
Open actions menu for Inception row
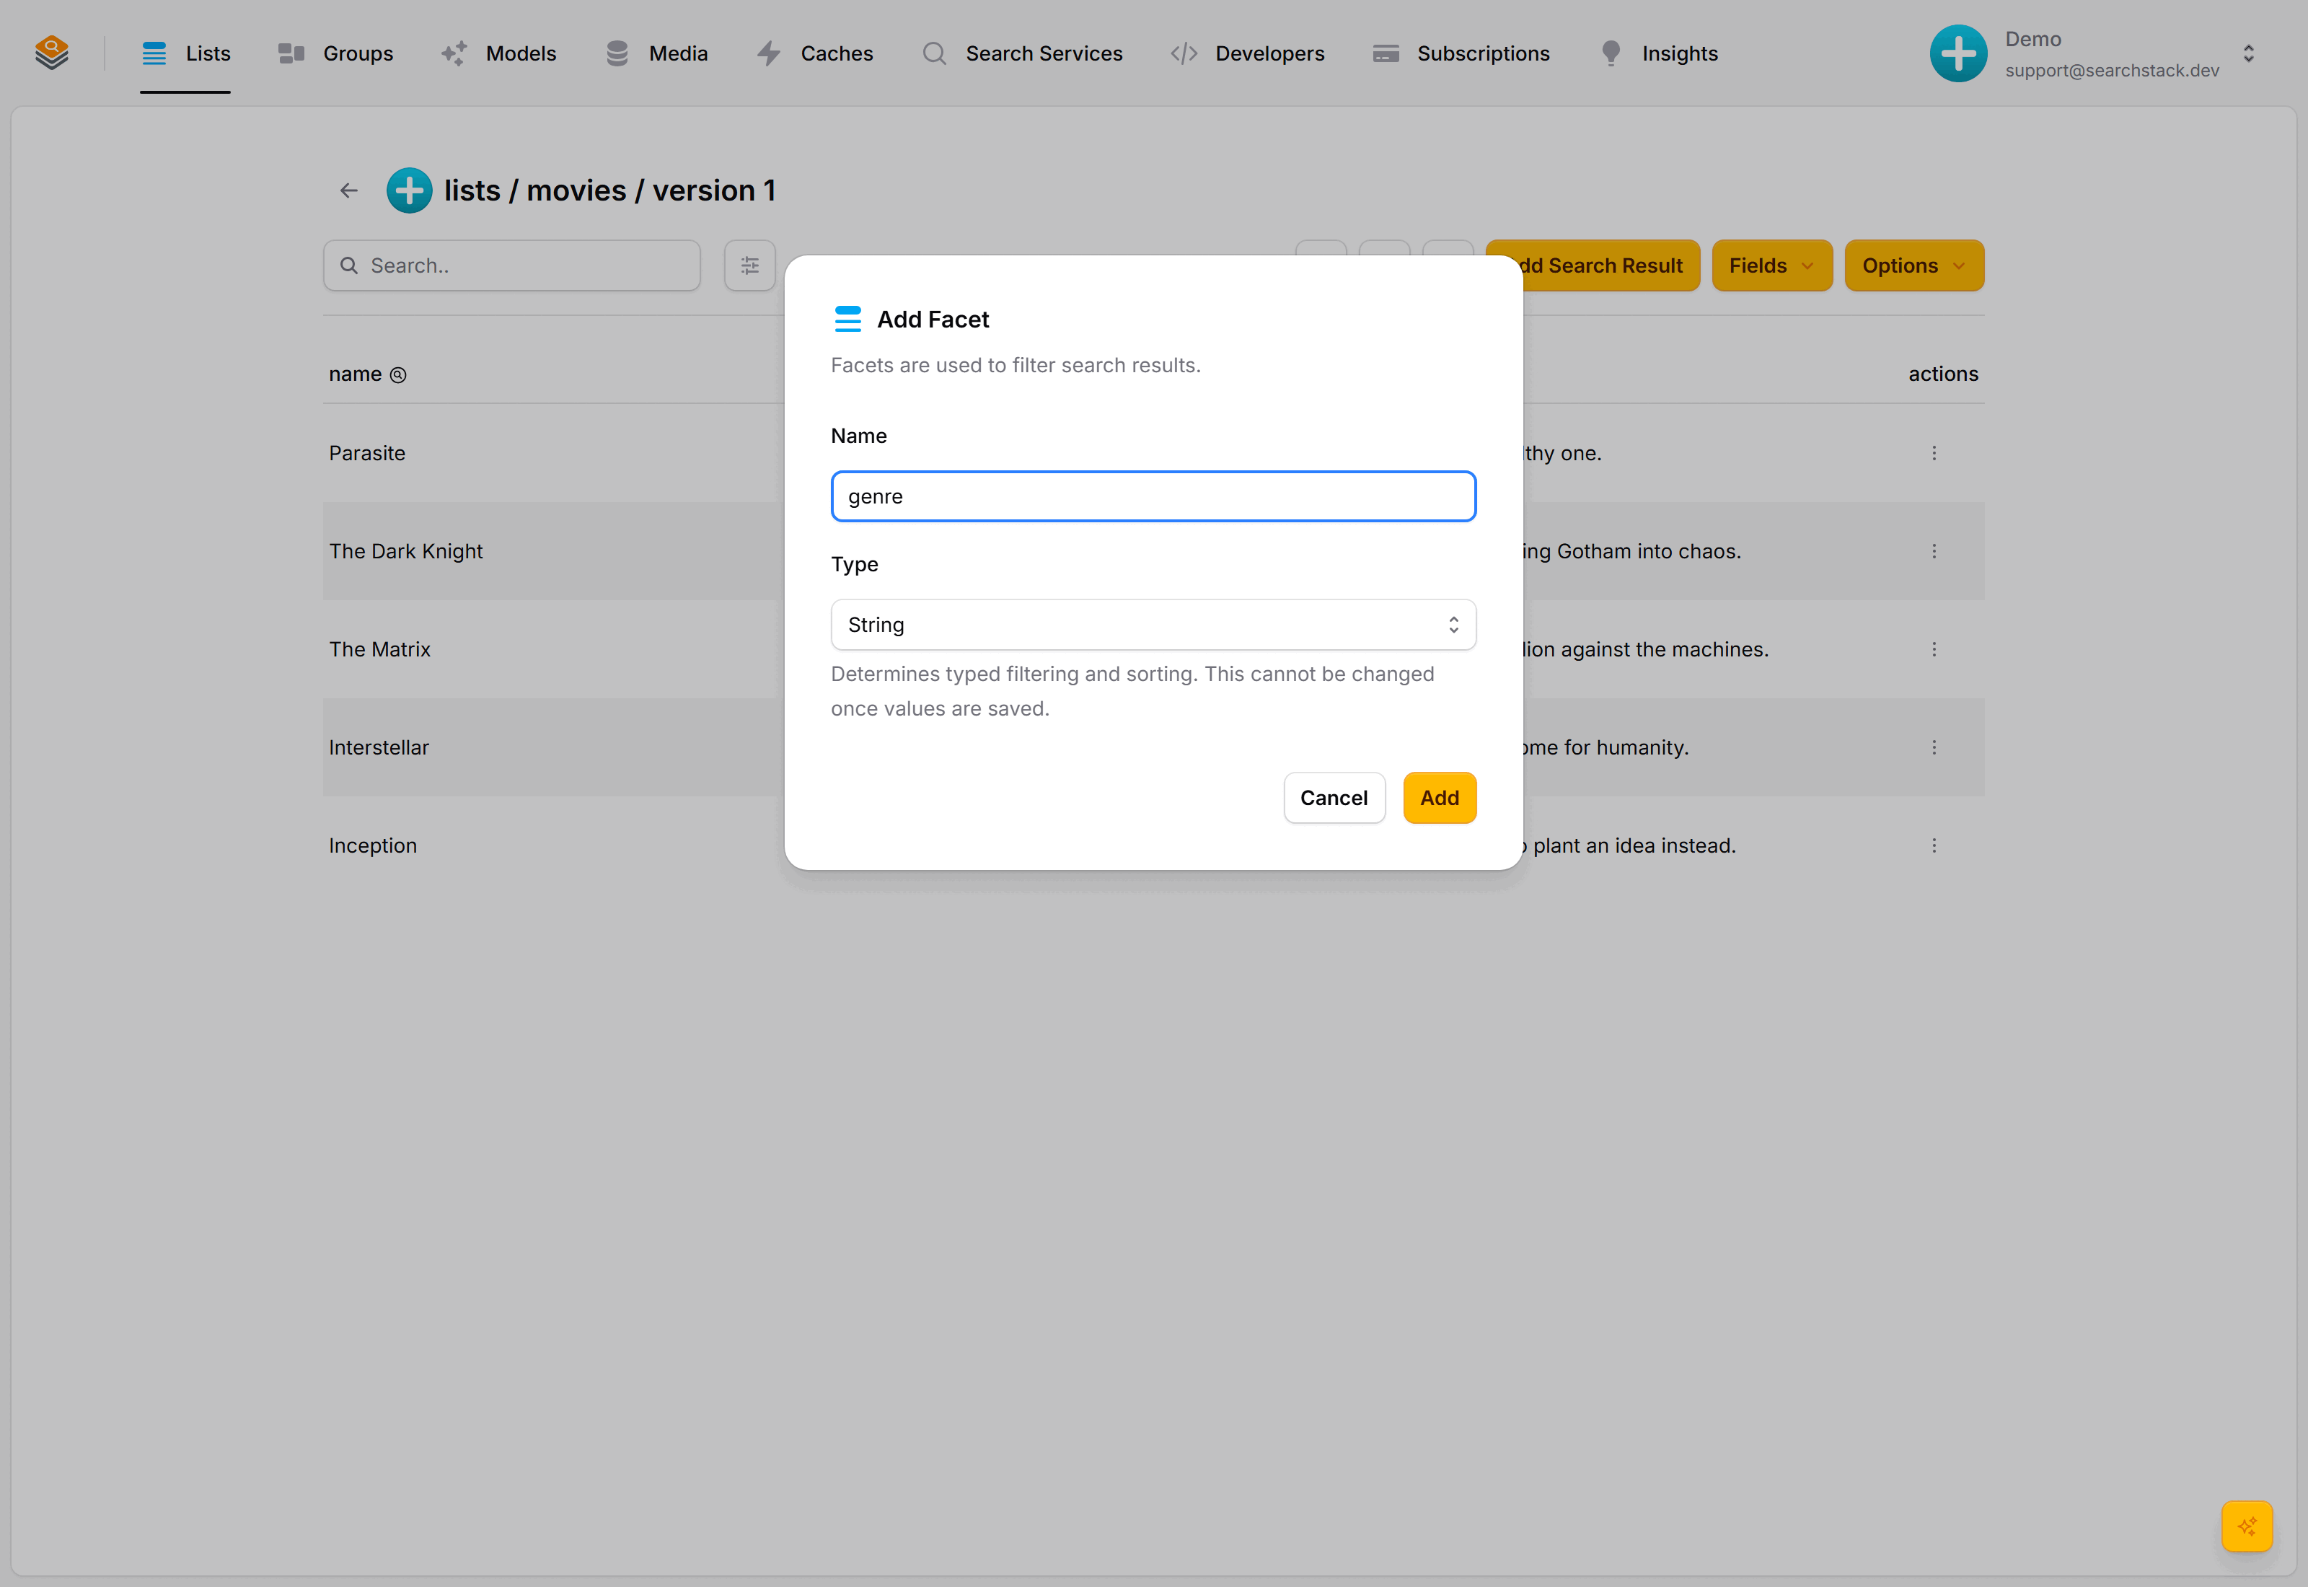(x=1933, y=845)
